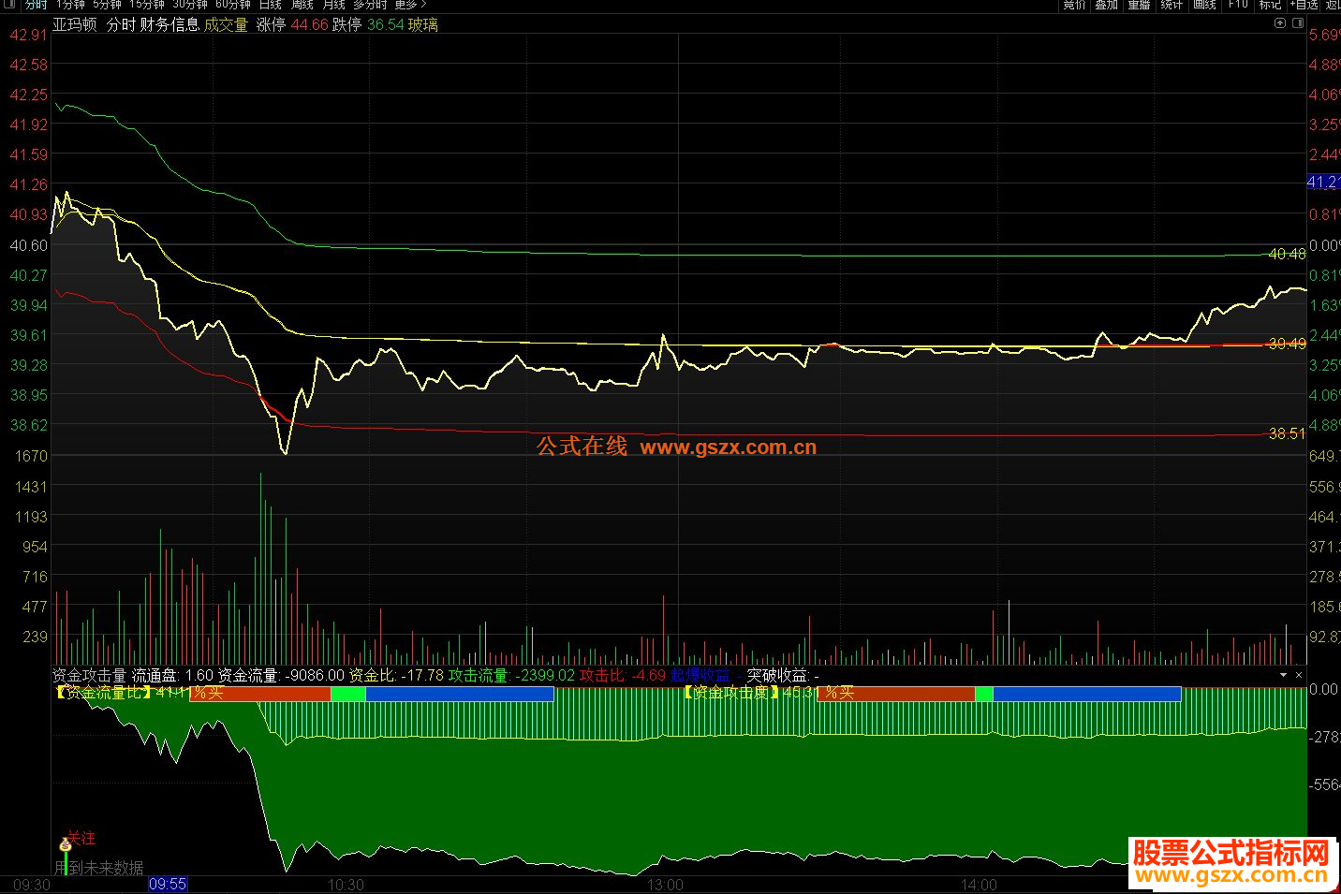The width and height of the screenshot is (1341, 894).
Task: Click the 42.91 top price axis label
Action: 28,35
